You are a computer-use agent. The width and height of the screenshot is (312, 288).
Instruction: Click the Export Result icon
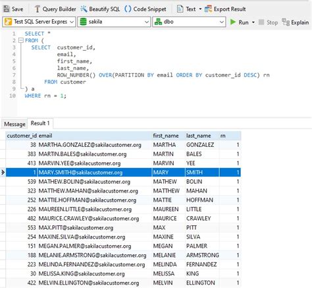[x=208, y=9]
